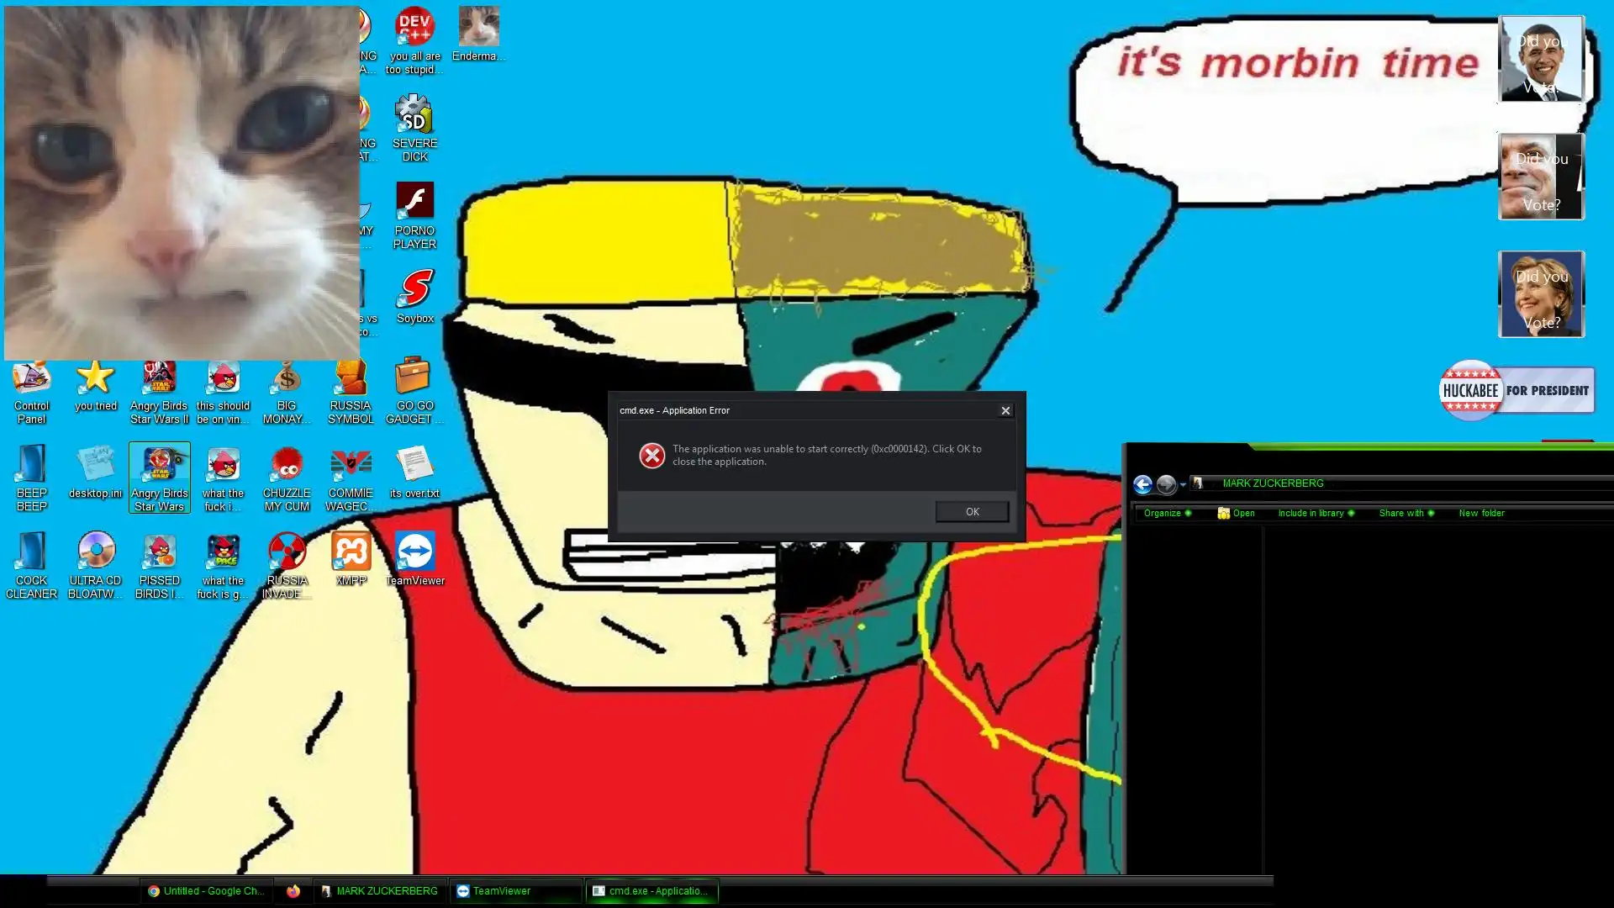The width and height of the screenshot is (1614, 908).
Task: Switch to Untitled - Google Chrome taskbar item
Action: pos(206,891)
